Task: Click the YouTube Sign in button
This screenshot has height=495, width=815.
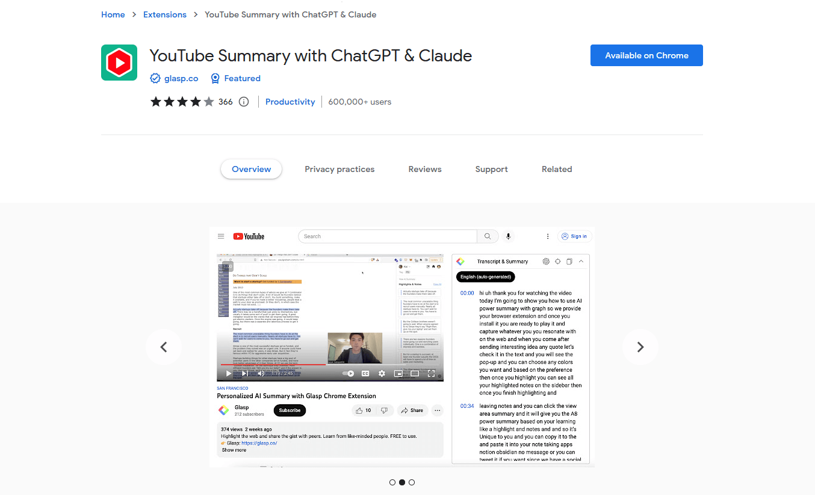Action: [x=574, y=236]
